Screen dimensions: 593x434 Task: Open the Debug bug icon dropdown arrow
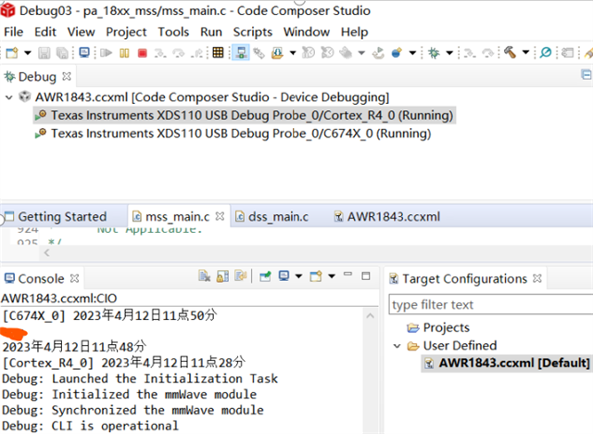449,53
